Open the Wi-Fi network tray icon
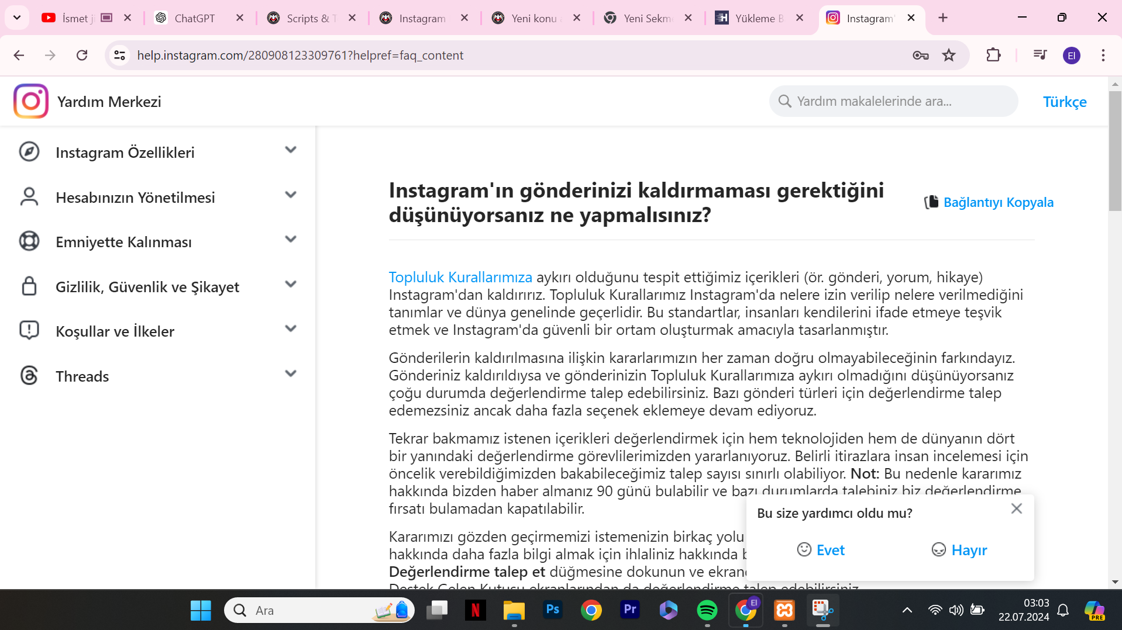 tap(935, 611)
